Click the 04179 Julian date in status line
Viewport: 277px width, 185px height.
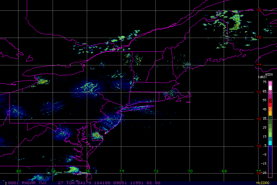tap(84, 183)
